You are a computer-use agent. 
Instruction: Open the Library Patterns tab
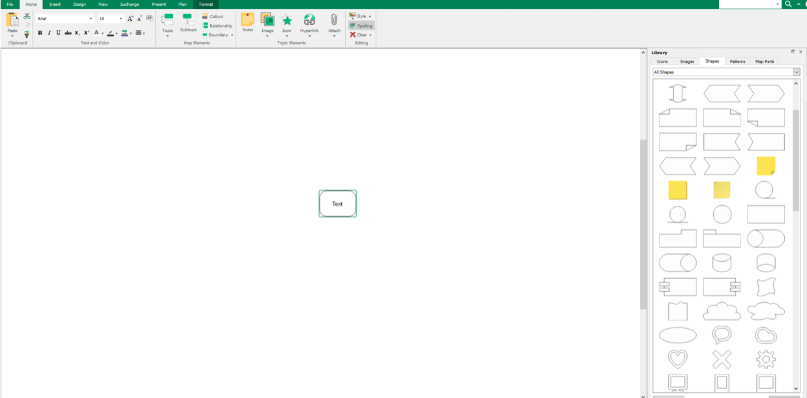coord(737,61)
